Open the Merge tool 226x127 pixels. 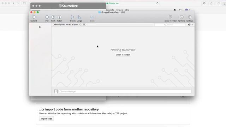[79, 18]
